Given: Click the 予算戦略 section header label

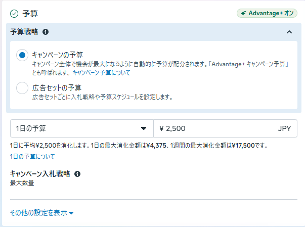Looking at the screenshot, I should [x=24, y=32].
